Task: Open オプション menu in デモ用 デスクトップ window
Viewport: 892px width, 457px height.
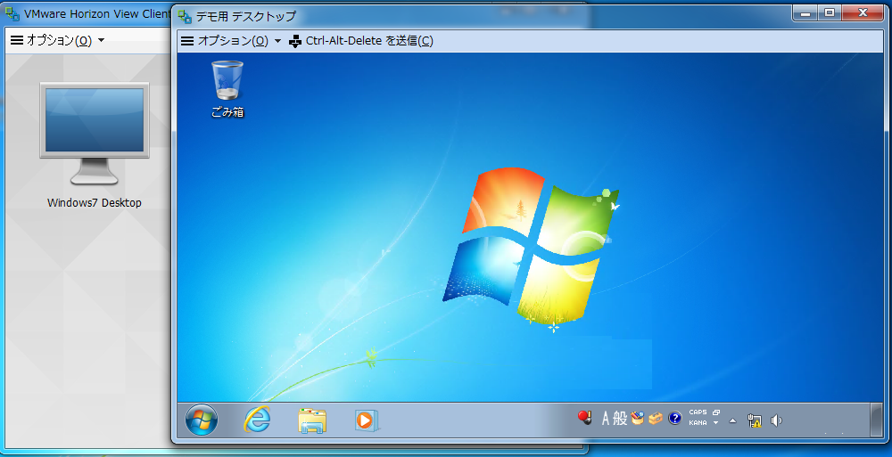Action: click(231, 41)
